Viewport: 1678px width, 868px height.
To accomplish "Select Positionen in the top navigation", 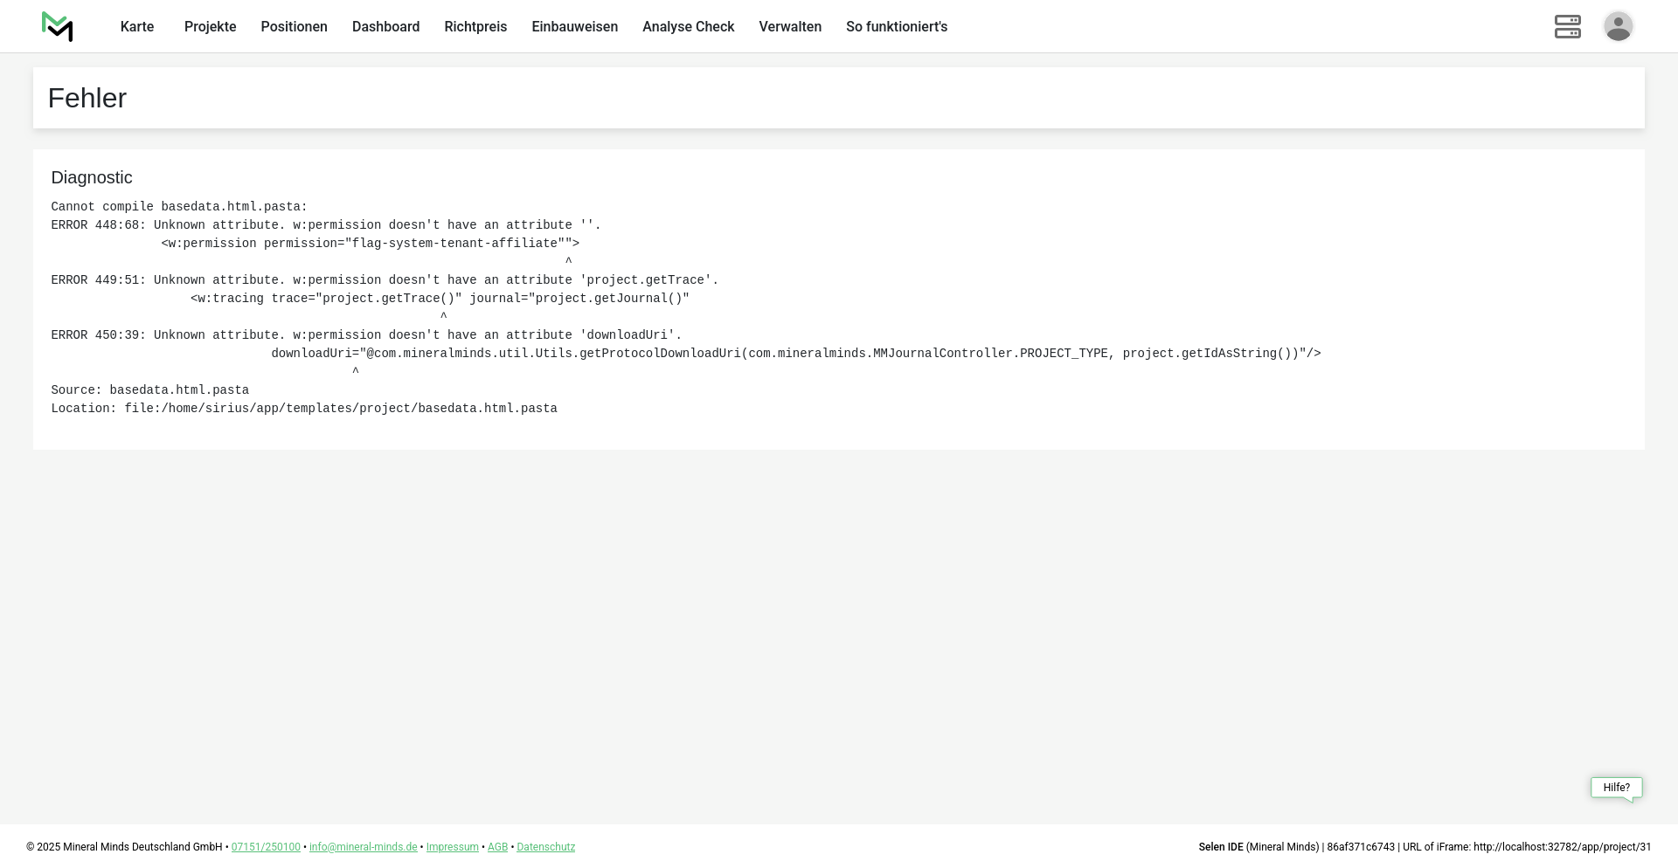I will coord(294,27).
